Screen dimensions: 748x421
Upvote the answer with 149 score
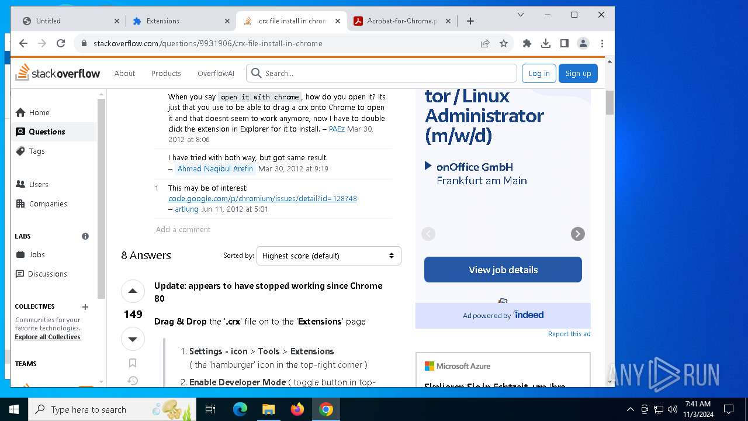[x=133, y=291]
